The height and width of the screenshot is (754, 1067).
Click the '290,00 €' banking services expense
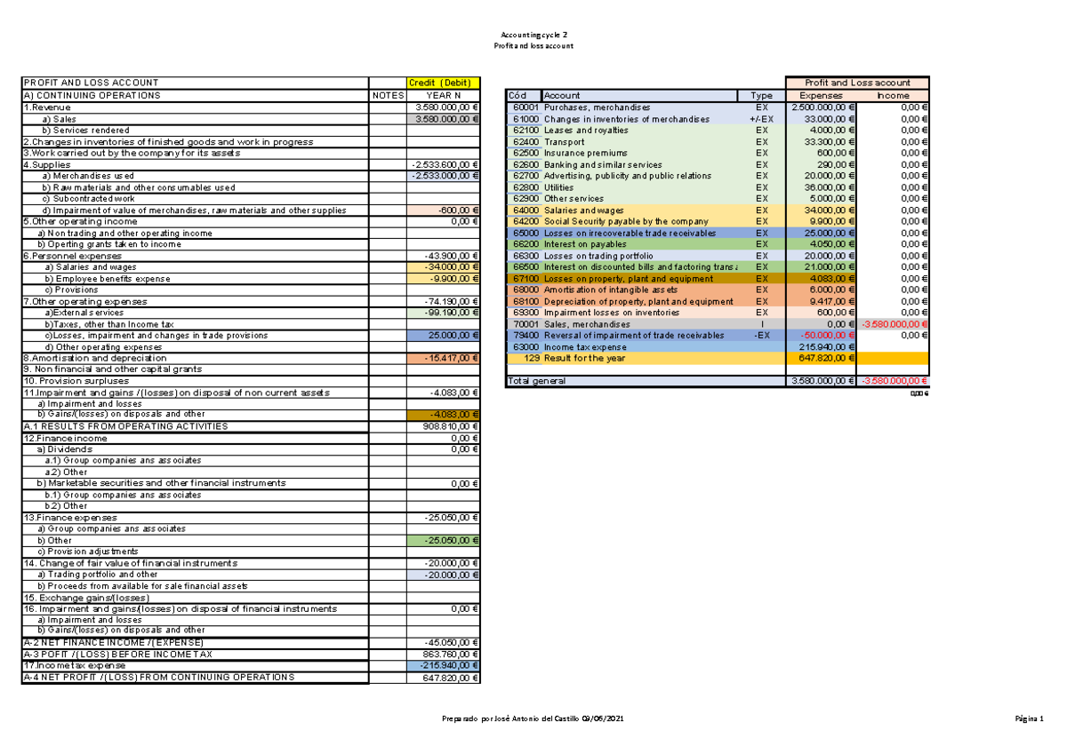[822, 164]
